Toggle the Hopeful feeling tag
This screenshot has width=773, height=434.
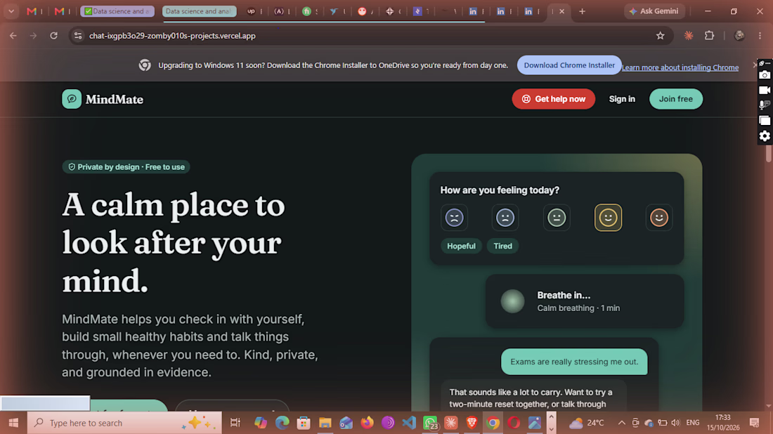(x=461, y=246)
